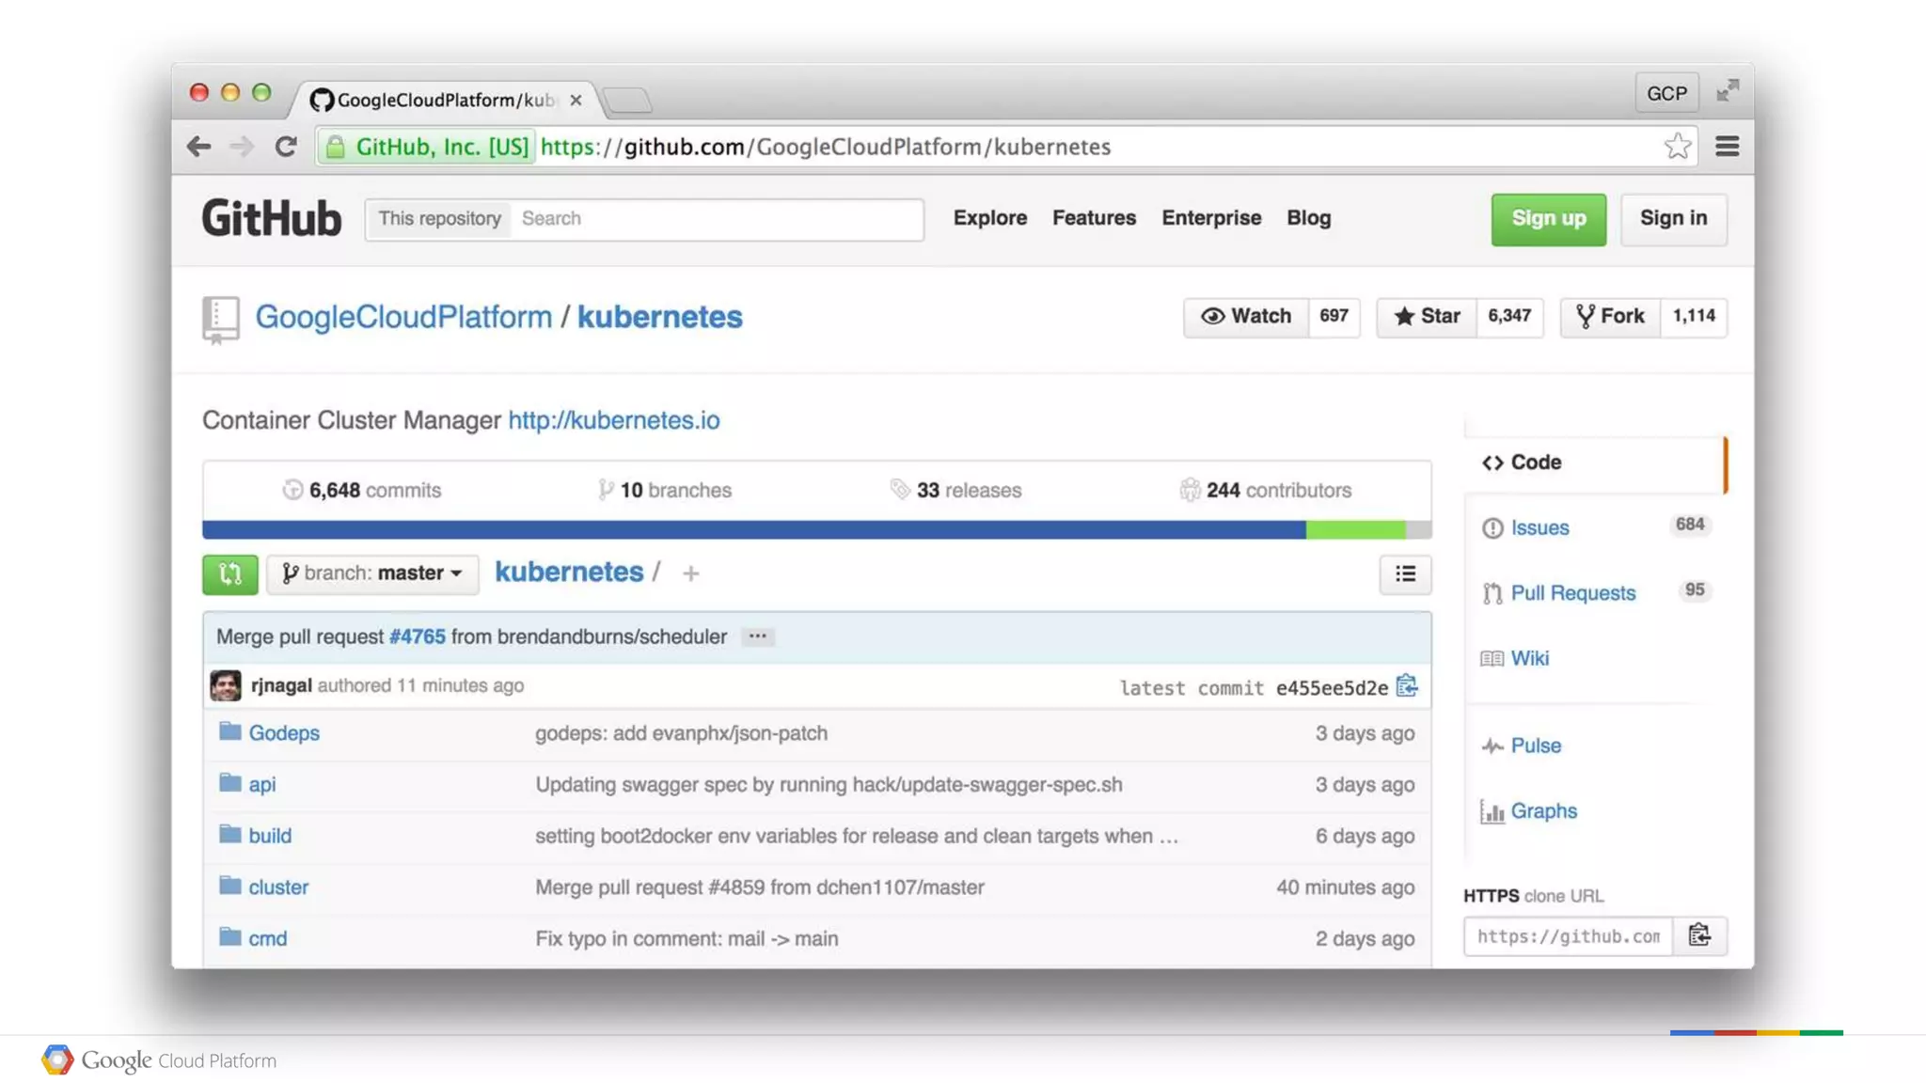Click the plus icon to create file
Viewport: 1926px width, 1083px height.
(x=691, y=573)
